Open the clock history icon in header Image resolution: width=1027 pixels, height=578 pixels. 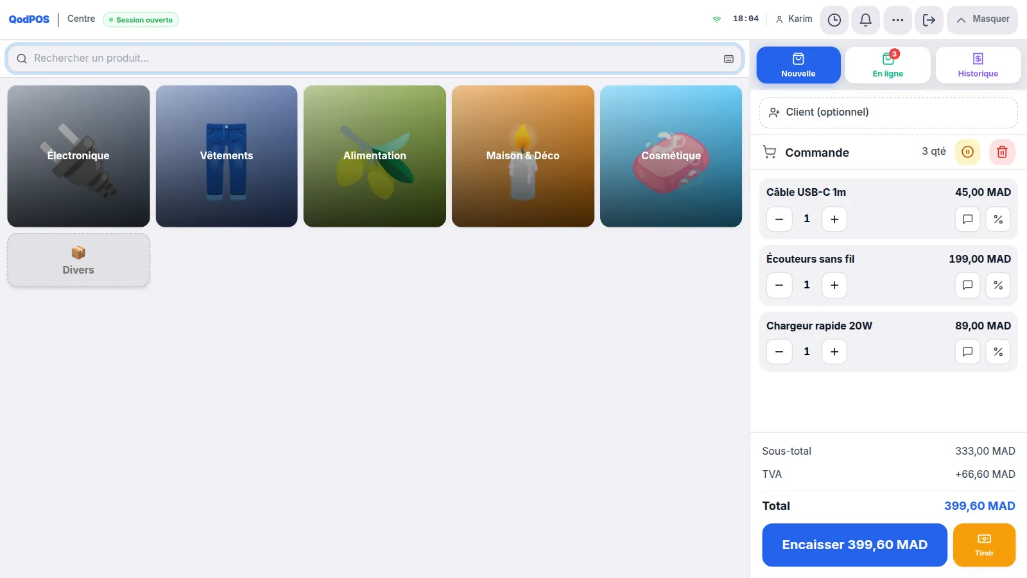[x=834, y=20]
